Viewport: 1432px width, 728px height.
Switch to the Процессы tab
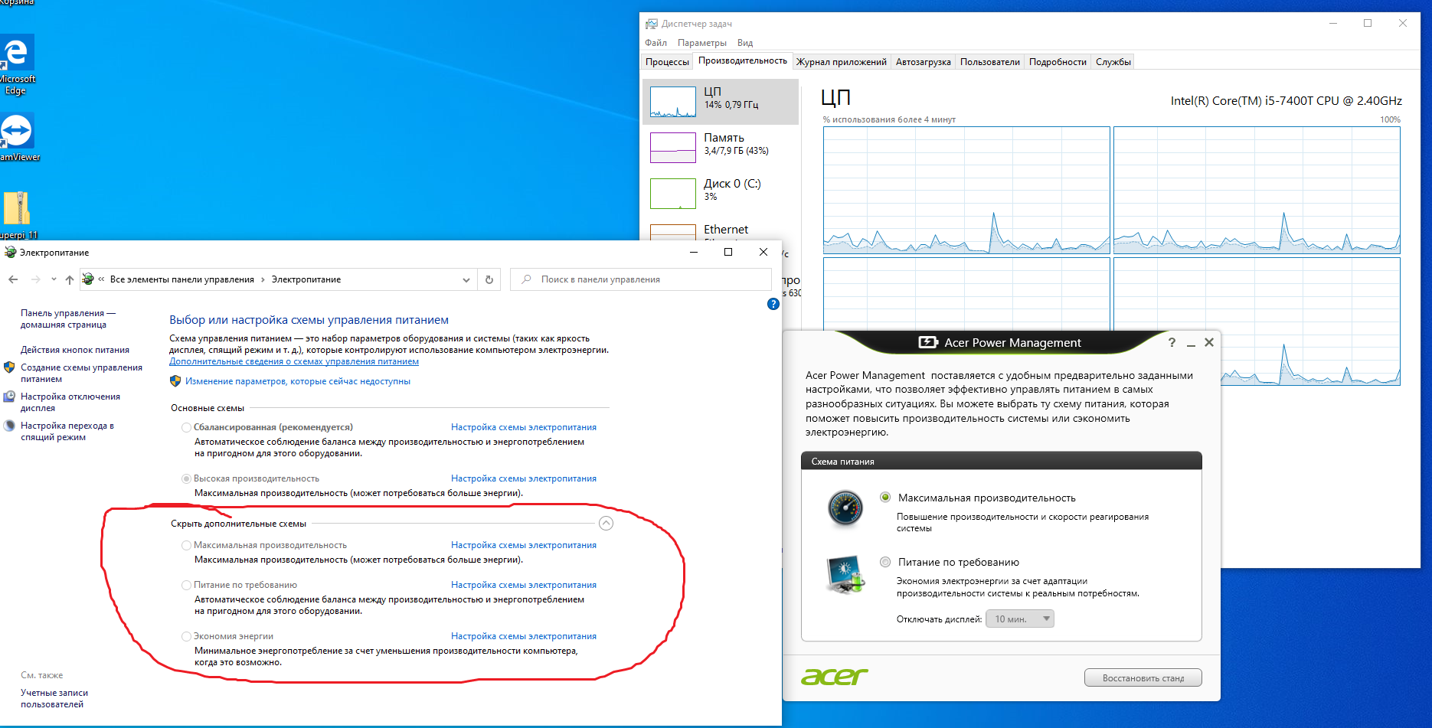[667, 62]
